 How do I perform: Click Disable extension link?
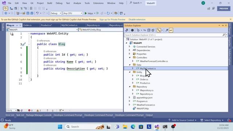[137, 19]
